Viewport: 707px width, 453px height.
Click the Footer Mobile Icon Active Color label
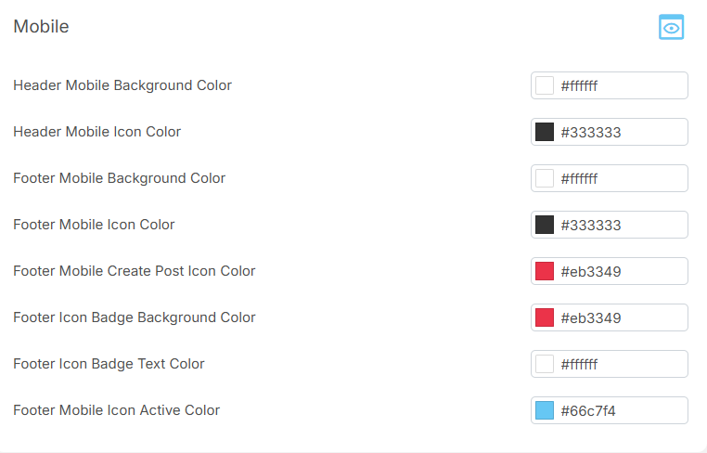pyautogui.click(x=116, y=409)
